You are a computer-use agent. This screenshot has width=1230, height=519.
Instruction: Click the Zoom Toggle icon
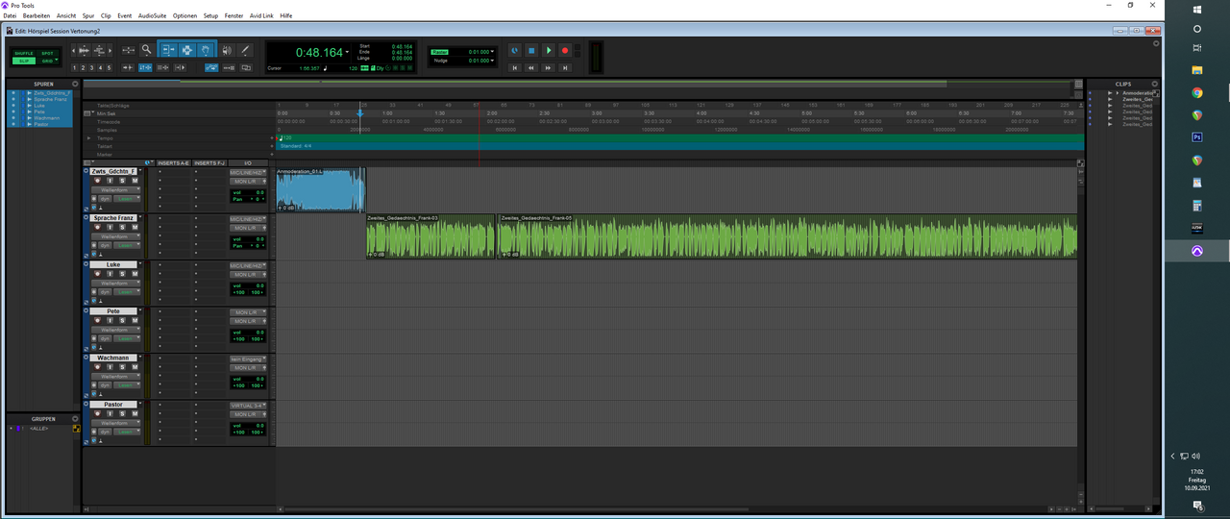tap(129, 50)
